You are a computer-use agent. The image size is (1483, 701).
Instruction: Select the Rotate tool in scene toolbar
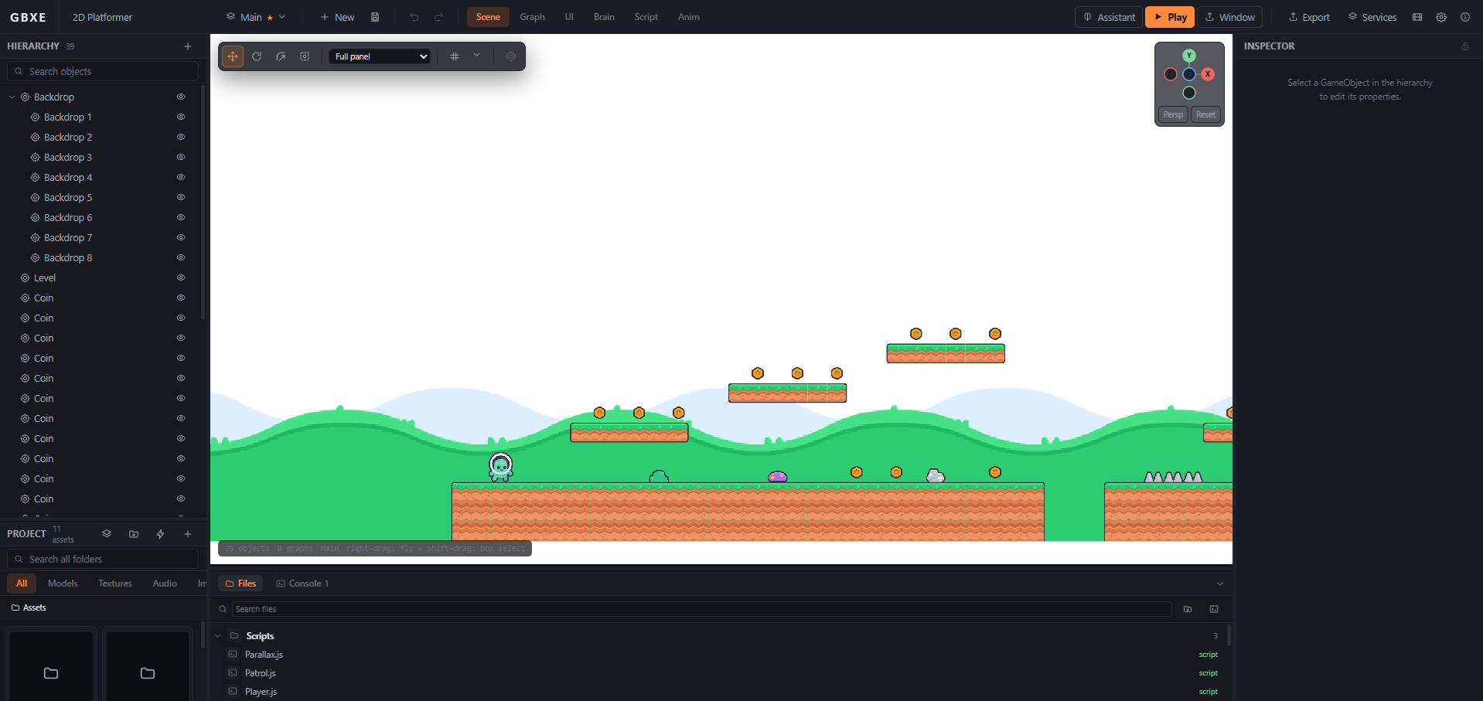click(x=257, y=56)
